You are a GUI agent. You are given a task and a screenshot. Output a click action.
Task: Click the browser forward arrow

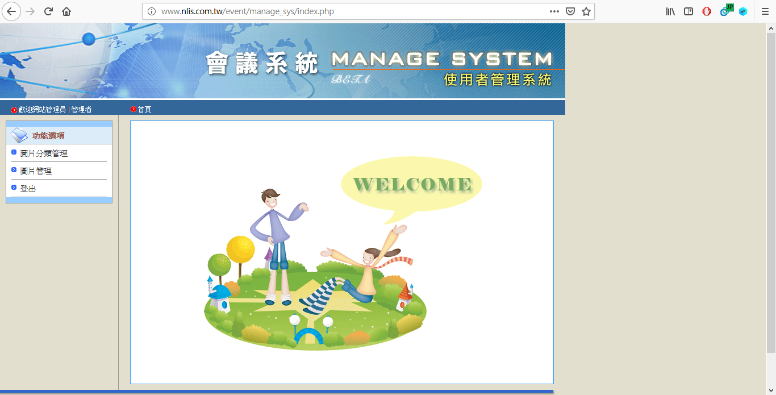31,11
